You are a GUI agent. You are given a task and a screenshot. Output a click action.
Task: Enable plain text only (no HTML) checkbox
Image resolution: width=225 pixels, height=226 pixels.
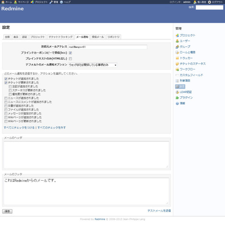(x=70, y=58)
